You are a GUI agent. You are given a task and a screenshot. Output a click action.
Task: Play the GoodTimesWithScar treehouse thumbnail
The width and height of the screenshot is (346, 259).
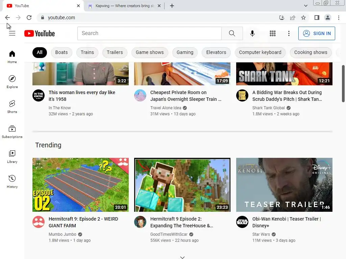[x=182, y=185]
